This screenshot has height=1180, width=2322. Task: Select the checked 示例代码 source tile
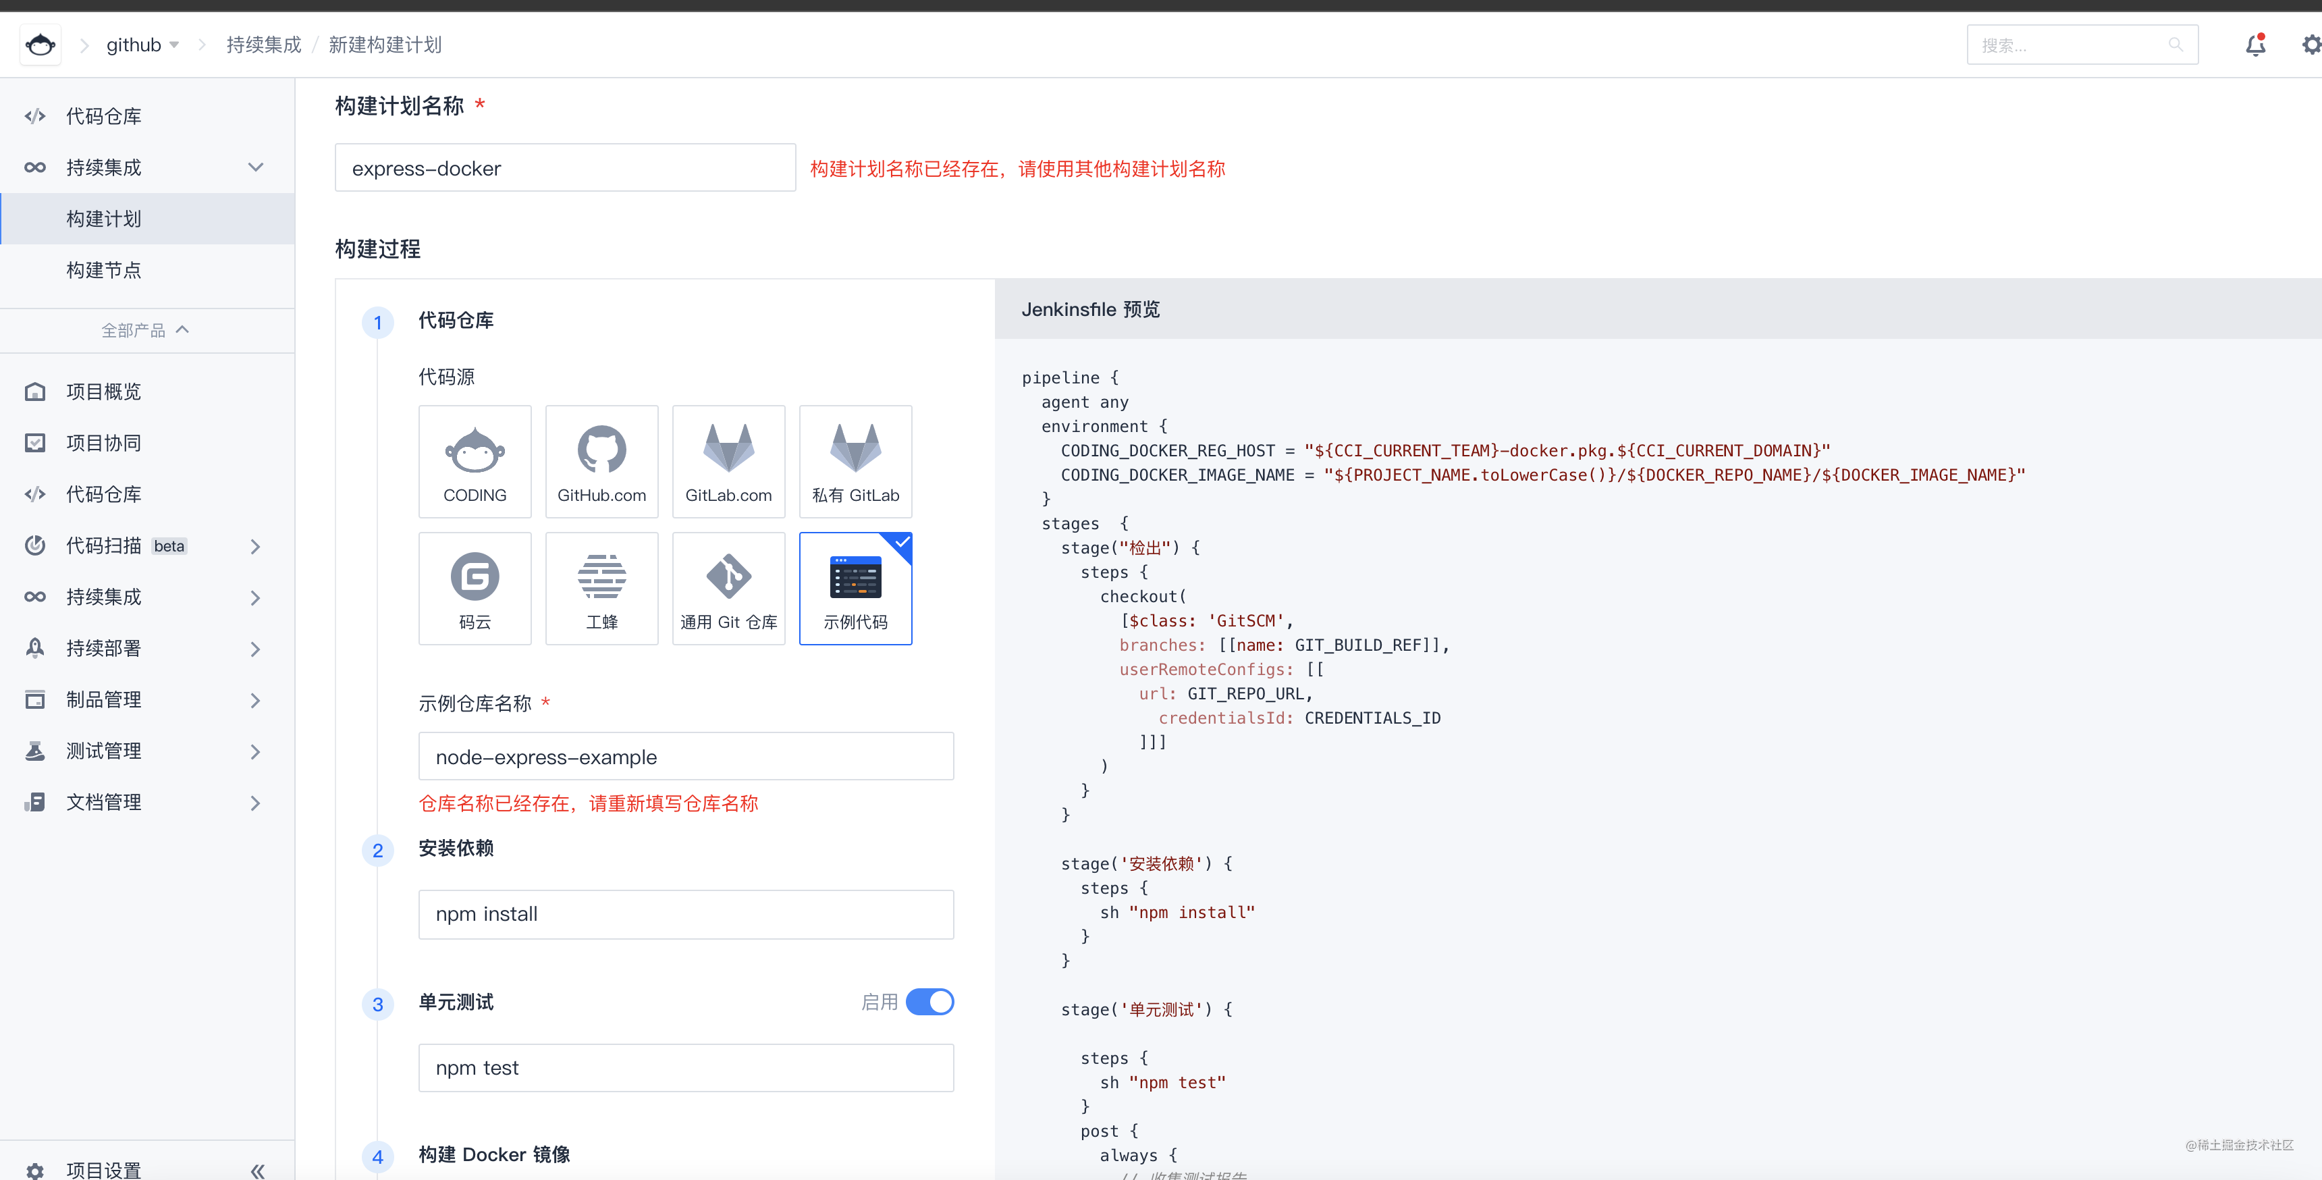[855, 589]
